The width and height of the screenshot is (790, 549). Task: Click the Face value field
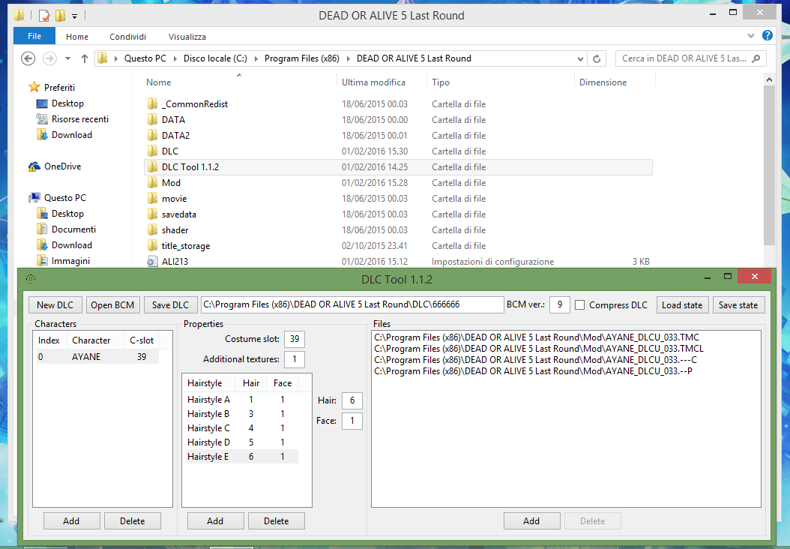(x=352, y=421)
